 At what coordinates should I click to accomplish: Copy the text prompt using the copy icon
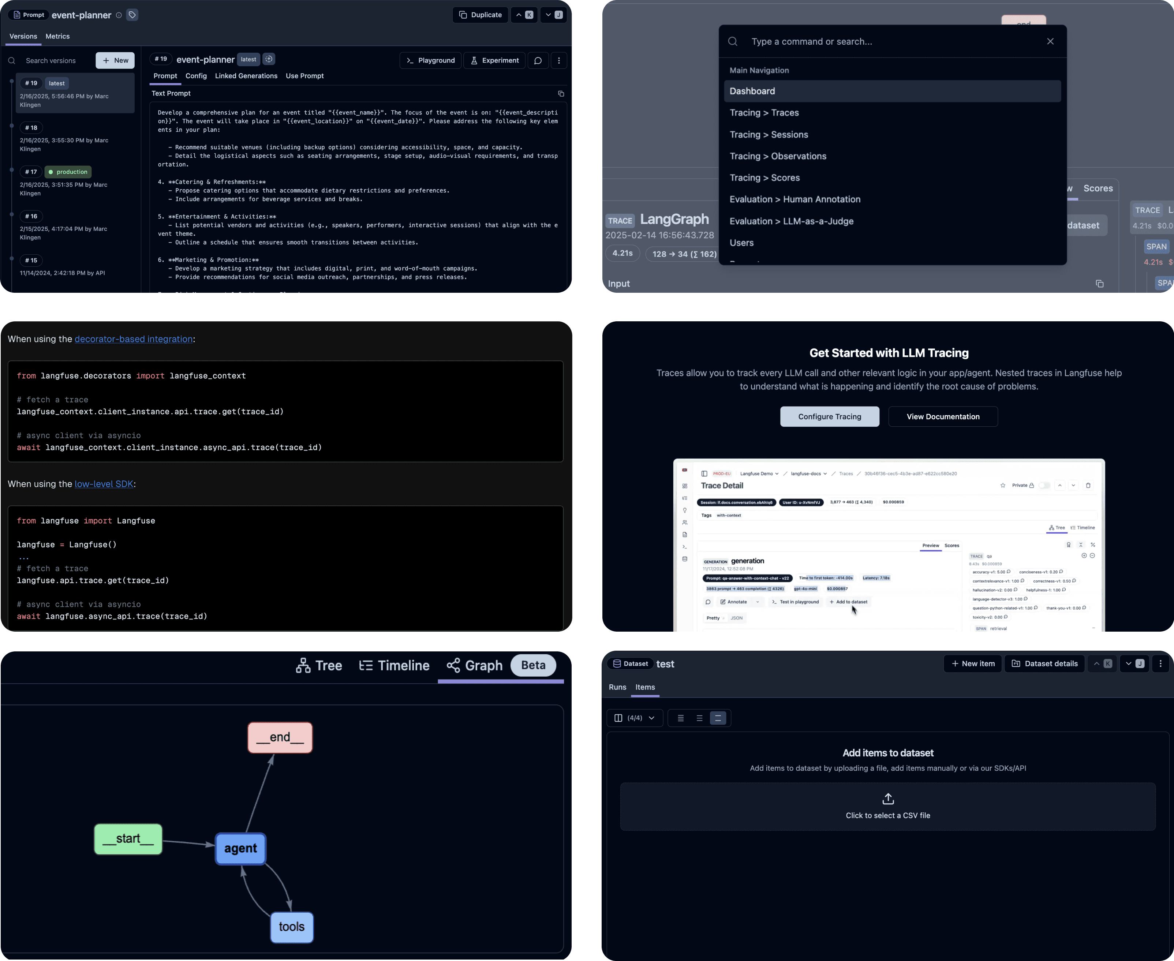click(x=561, y=94)
